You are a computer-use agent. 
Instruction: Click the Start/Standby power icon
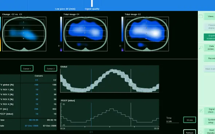click(201, 132)
